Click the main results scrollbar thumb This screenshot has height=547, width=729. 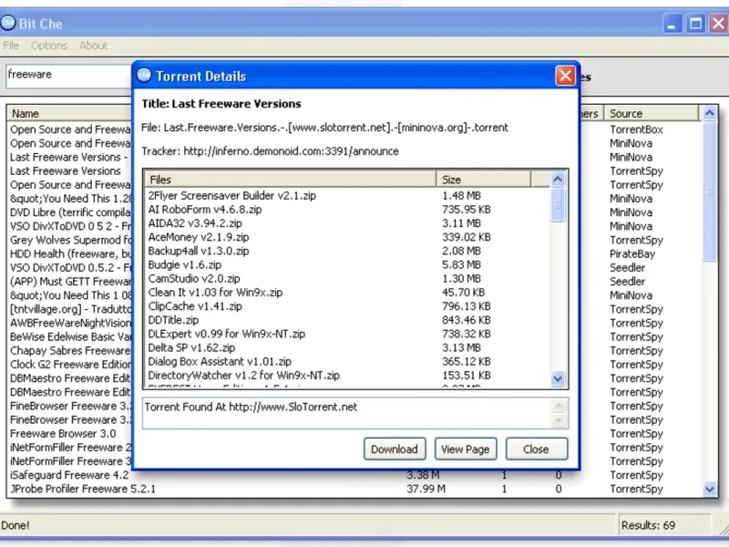click(x=709, y=191)
